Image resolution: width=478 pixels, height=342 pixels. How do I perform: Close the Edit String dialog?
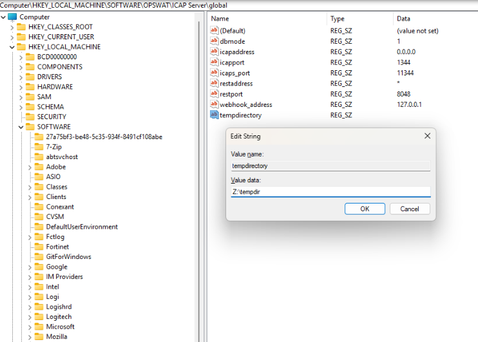[x=427, y=136]
